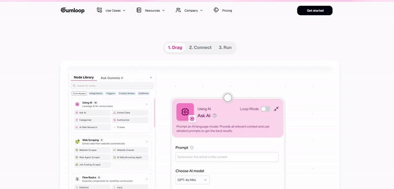Click the large Ask AI chip icon
This screenshot has height=189, width=394.
click(x=185, y=112)
